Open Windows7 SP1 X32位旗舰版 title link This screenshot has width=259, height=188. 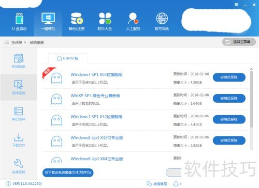tap(96, 117)
